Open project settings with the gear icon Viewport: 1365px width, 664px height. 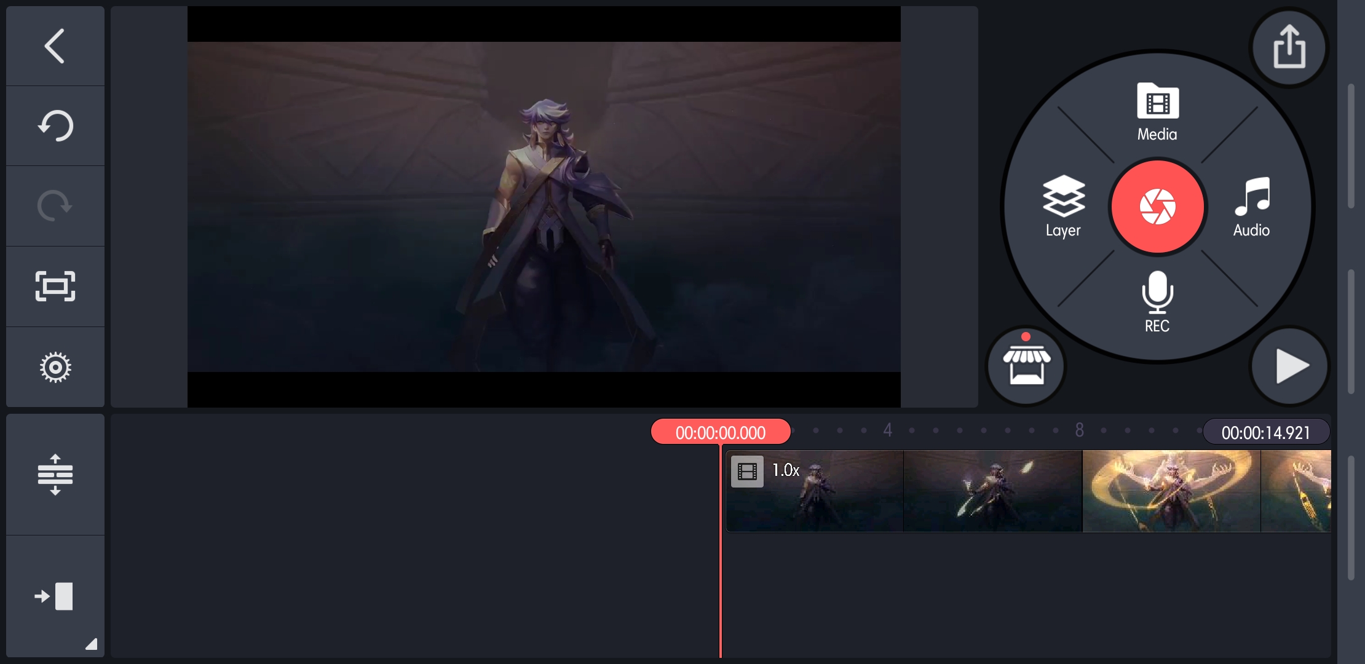tap(55, 367)
